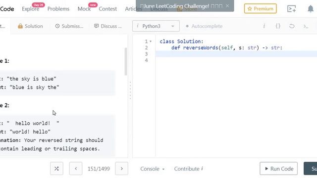Close the June LeetCoding Challenge banner

coord(227,5)
